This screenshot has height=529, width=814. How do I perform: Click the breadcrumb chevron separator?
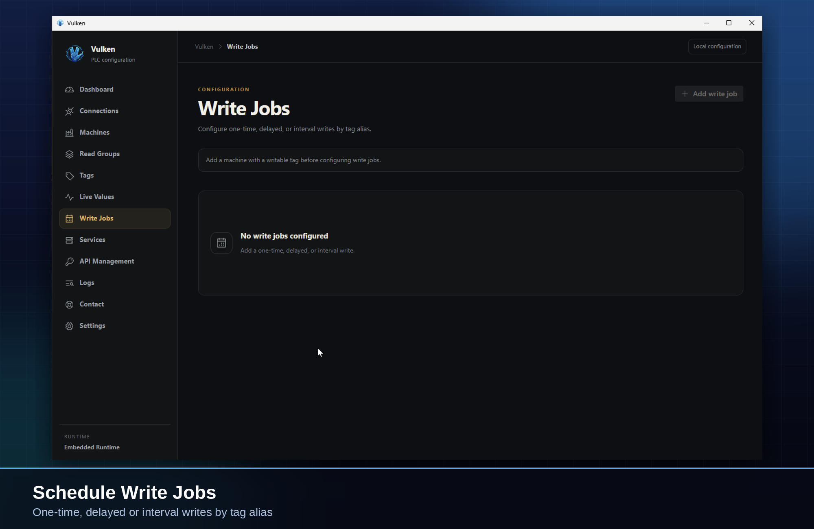tap(220, 47)
